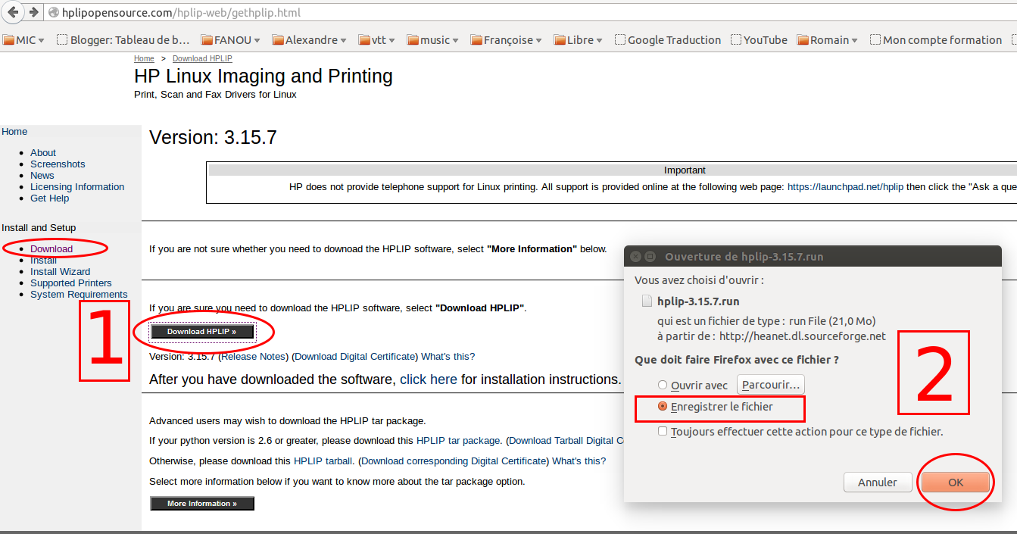The width and height of the screenshot is (1017, 534).
Task: Click the site identity globe icon in address bar
Action: click(53, 13)
